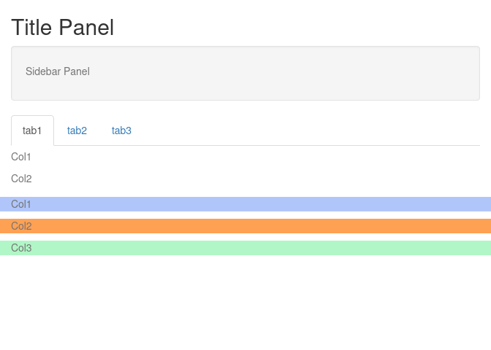Click the middle of the orange bar
The height and width of the screenshot is (350, 491).
pos(245,226)
